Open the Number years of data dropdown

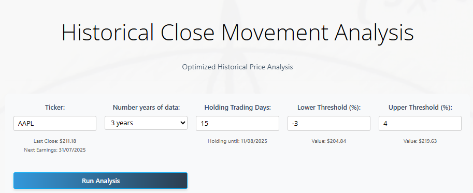coord(146,123)
